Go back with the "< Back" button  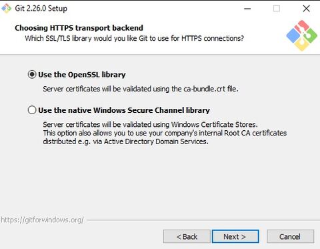coord(187,236)
